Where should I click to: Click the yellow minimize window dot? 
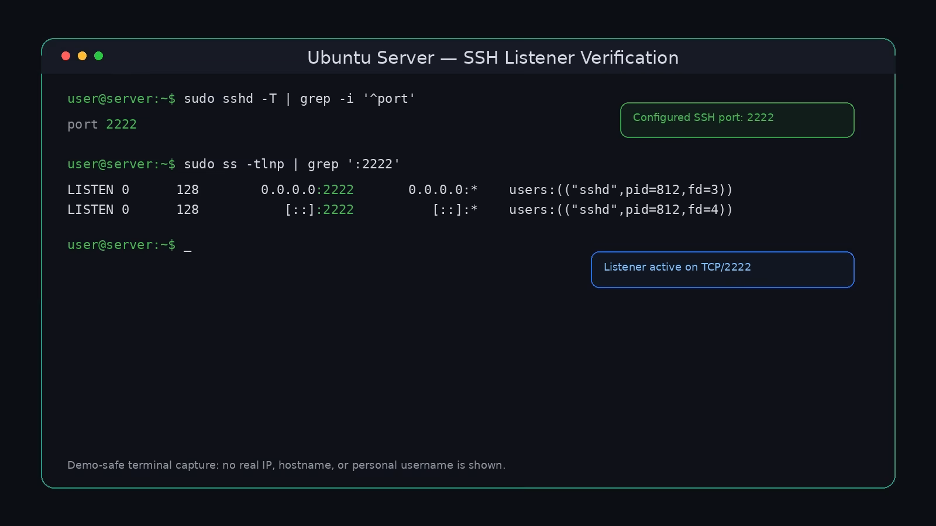tap(82, 56)
